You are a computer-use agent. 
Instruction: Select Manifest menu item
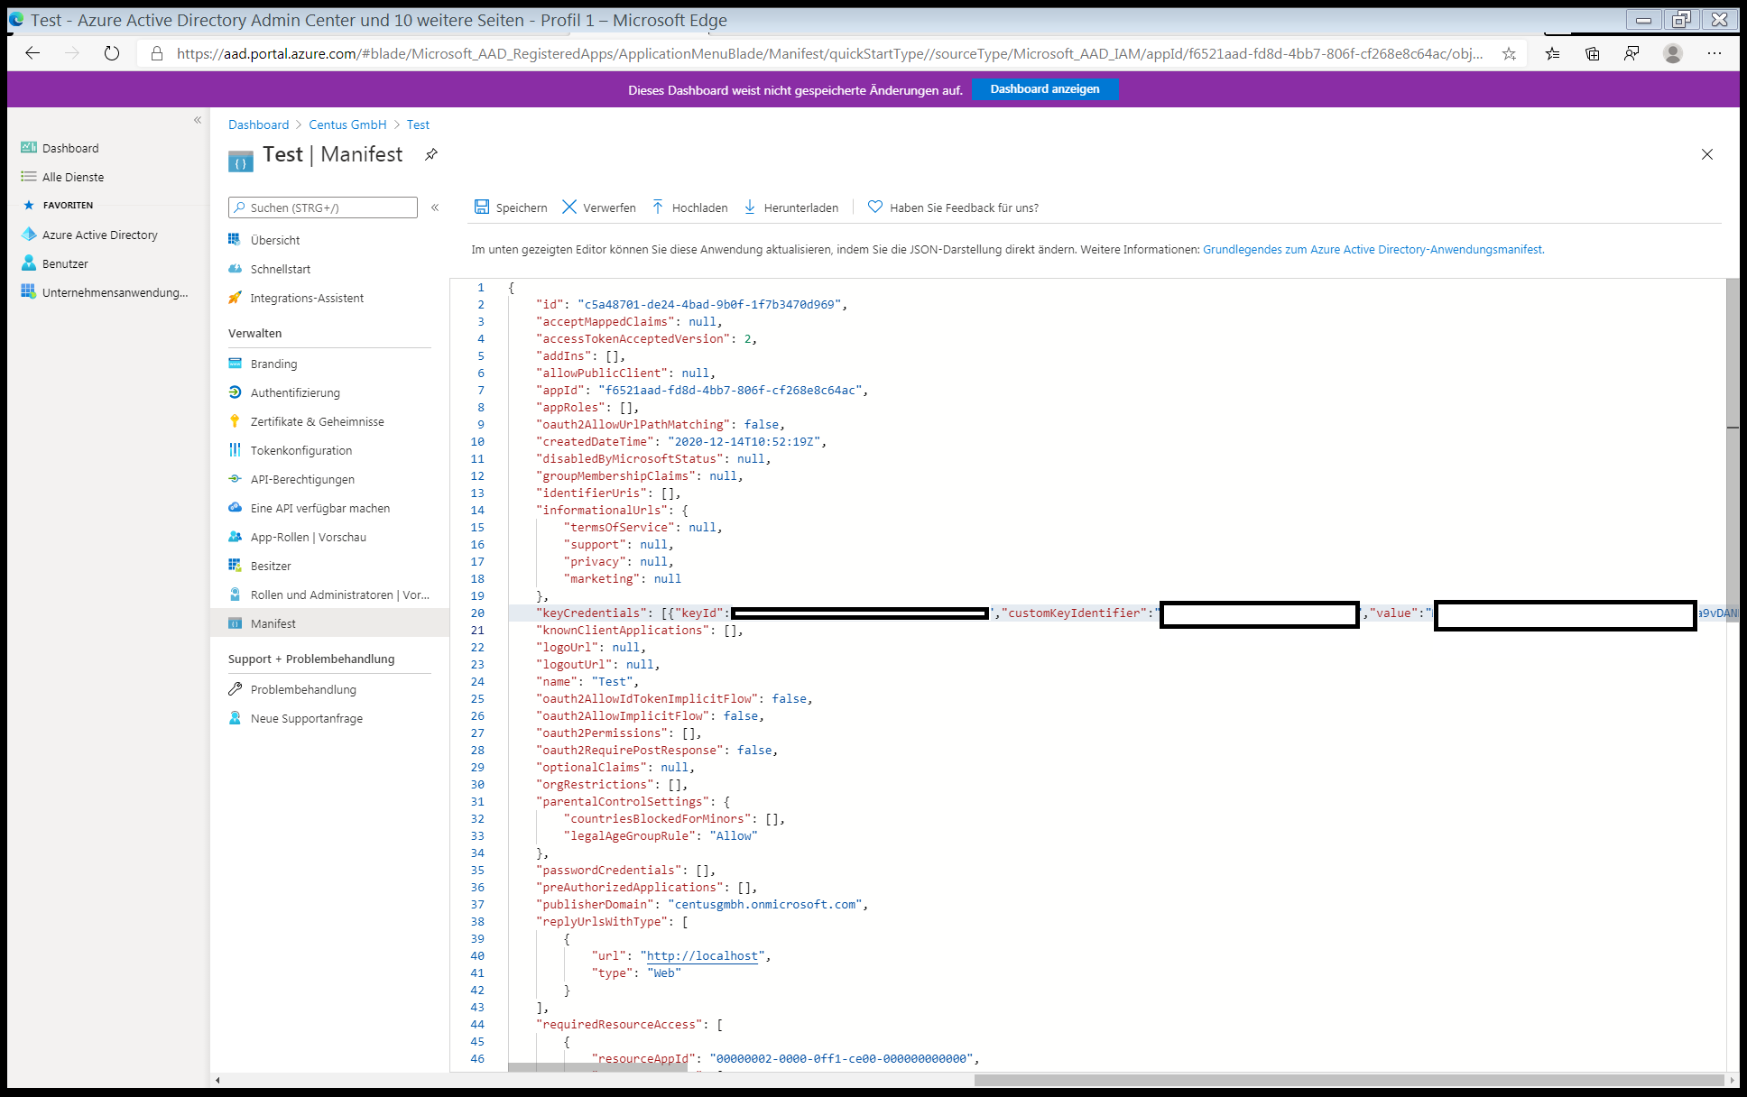click(329, 623)
